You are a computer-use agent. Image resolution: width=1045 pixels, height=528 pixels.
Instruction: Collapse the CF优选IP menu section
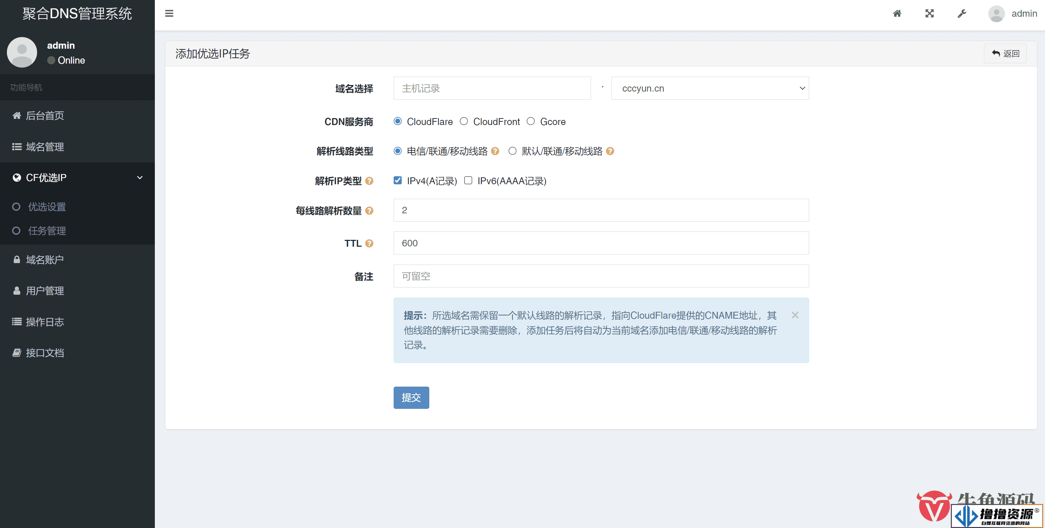[77, 178]
